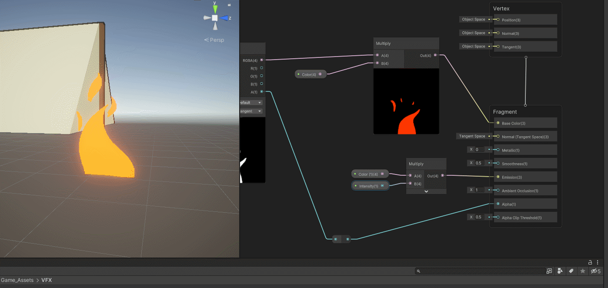
Task: Click the G(1) output port
Action: pyautogui.click(x=261, y=76)
